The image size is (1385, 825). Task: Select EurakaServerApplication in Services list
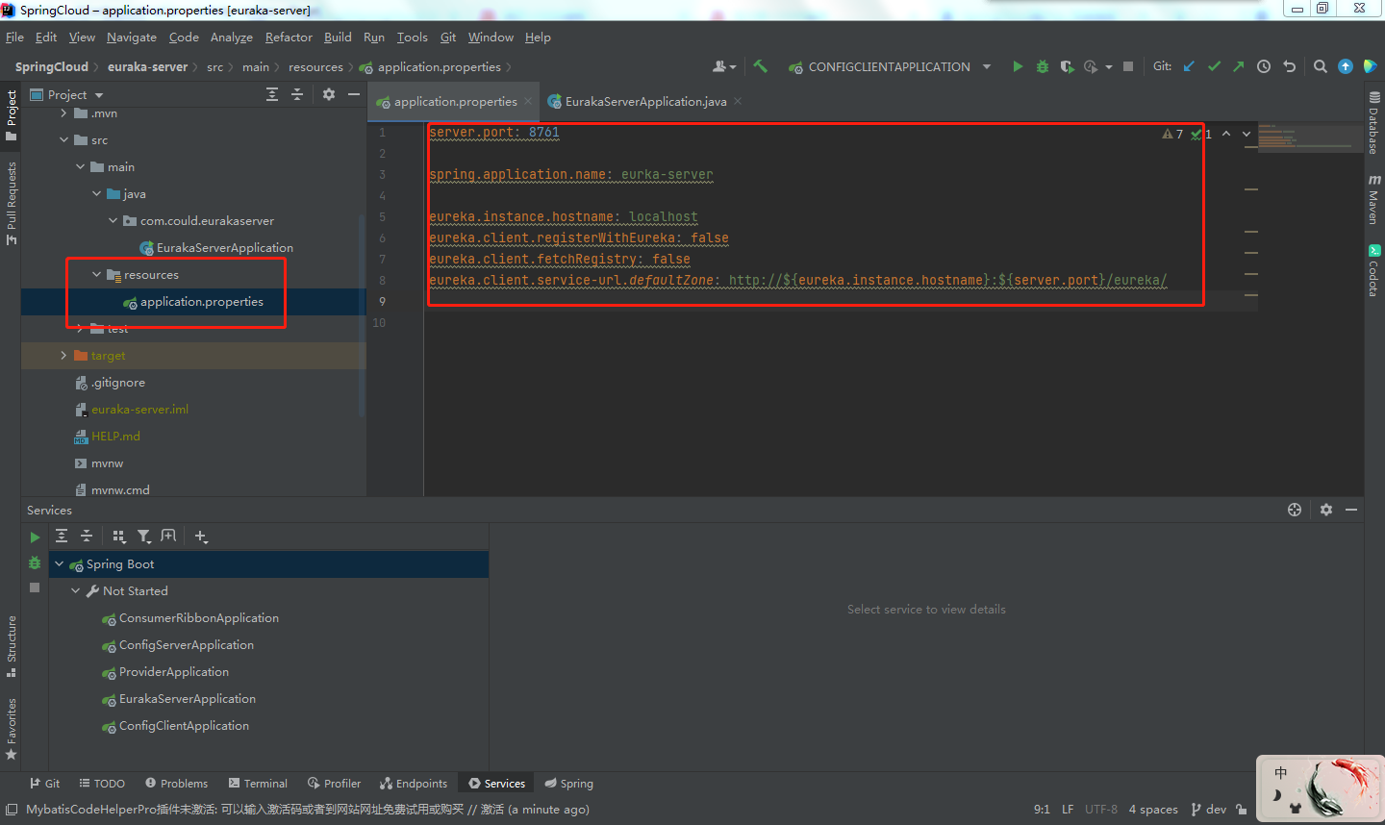(188, 699)
